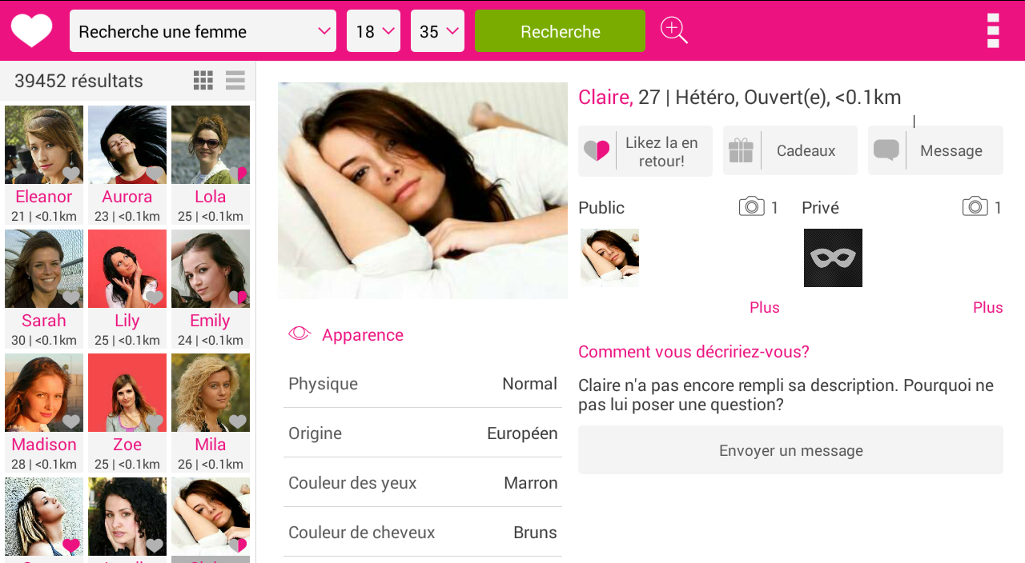
Task: Toggle the like heart on Eleanor's photo
Action: pyautogui.click(x=71, y=174)
